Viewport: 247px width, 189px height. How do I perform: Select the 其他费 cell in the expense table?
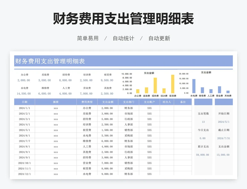pyautogui.click(x=87, y=152)
